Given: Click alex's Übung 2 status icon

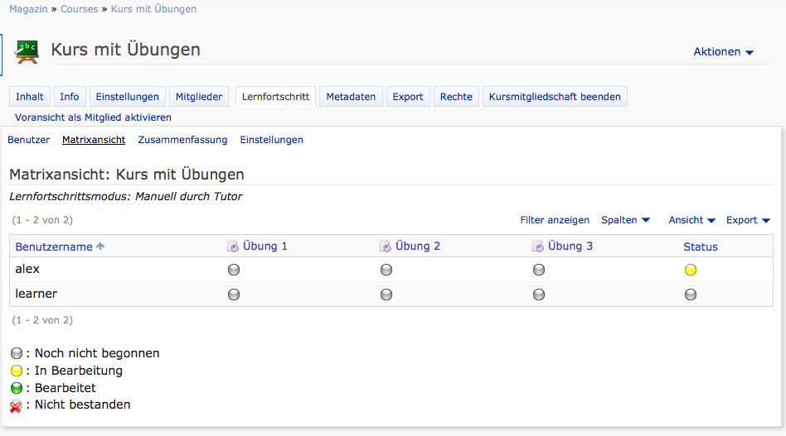Looking at the screenshot, I should (386, 270).
